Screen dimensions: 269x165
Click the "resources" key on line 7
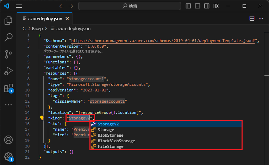tap(56, 73)
